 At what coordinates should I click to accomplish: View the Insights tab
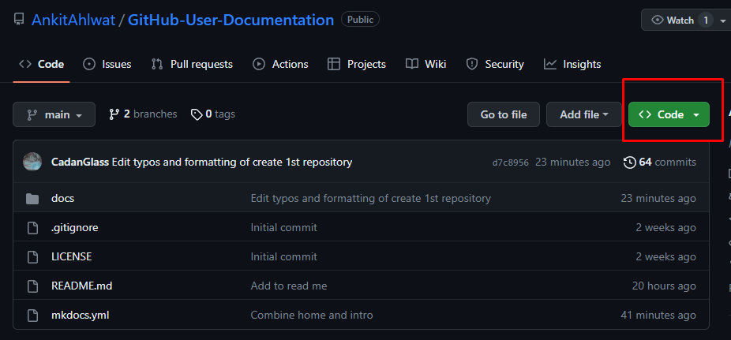(572, 64)
